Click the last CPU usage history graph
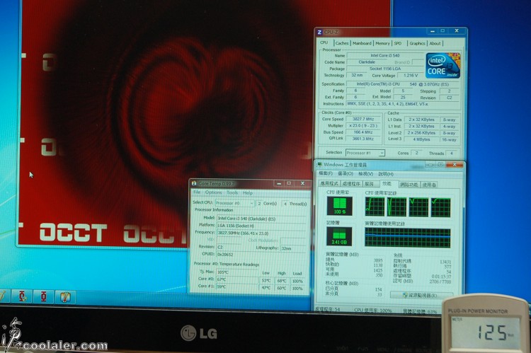531x353 pixels. (440, 208)
